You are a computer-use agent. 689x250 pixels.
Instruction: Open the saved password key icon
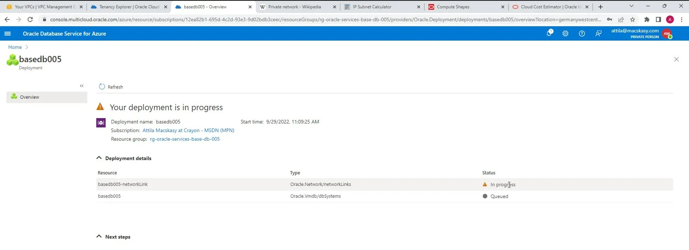coord(610,19)
